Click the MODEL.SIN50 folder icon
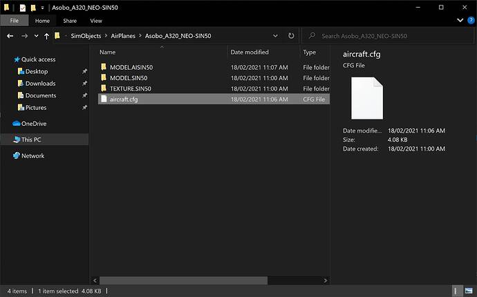Viewport: 477px width, 297px height. 104,77
